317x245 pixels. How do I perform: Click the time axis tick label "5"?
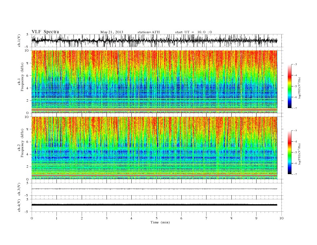[x=156, y=218]
